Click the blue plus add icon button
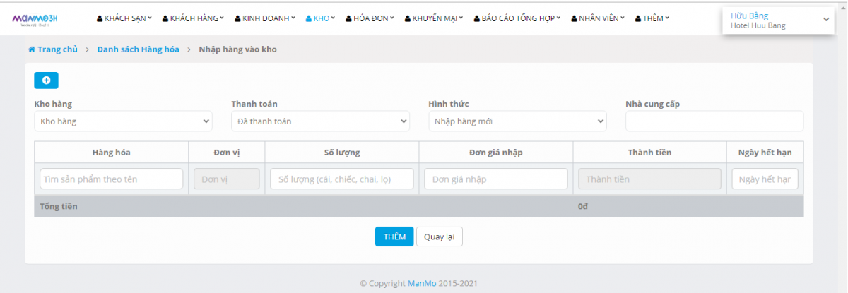This screenshot has height=293, width=848. [x=46, y=80]
